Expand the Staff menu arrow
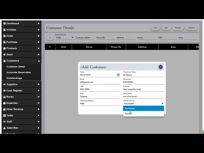 39,122
